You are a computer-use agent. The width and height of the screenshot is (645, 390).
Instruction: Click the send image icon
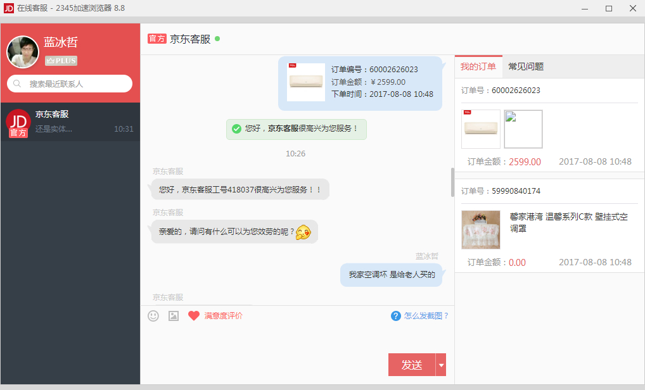[174, 316]
